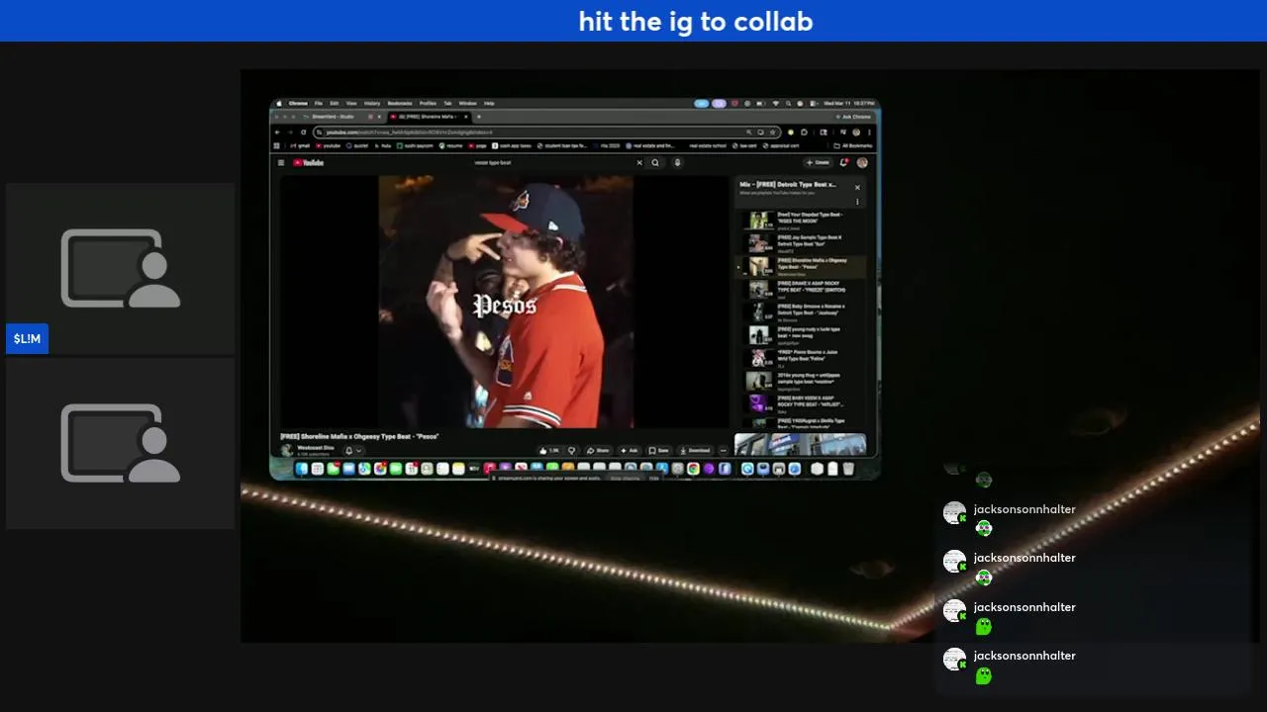The width and height of the screenshot is (1267, 712).
Task: Play Baby Smoove x Rocaine beat
Action: (x=800, y=312)
